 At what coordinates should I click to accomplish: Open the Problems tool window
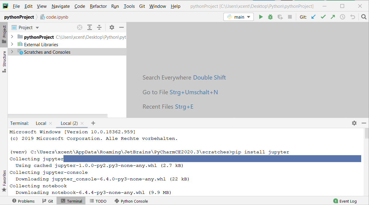coord(23,201)
